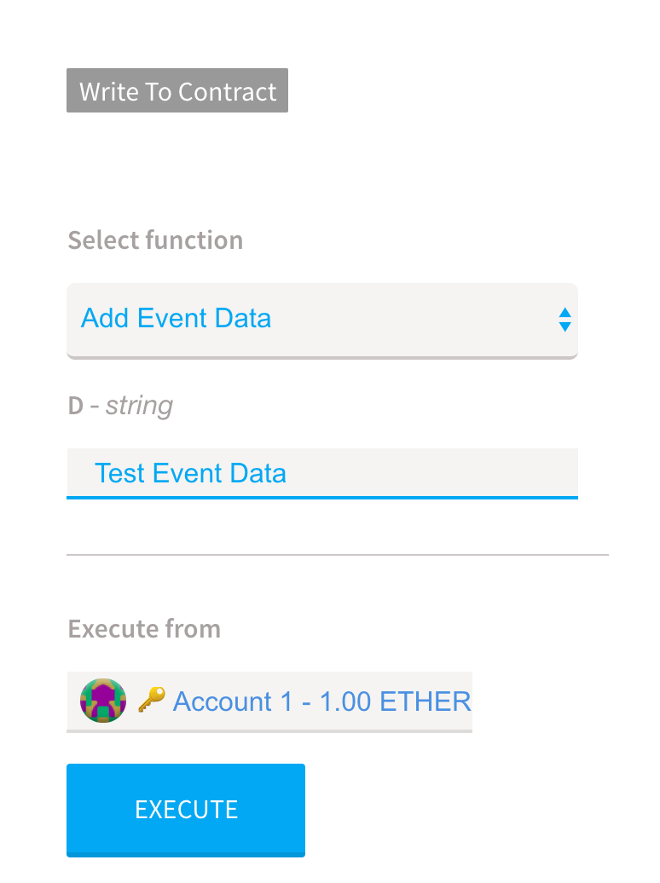The image size is (660, 883).
Task: Click the italic 'string' type text
Action: click(139, 406)
